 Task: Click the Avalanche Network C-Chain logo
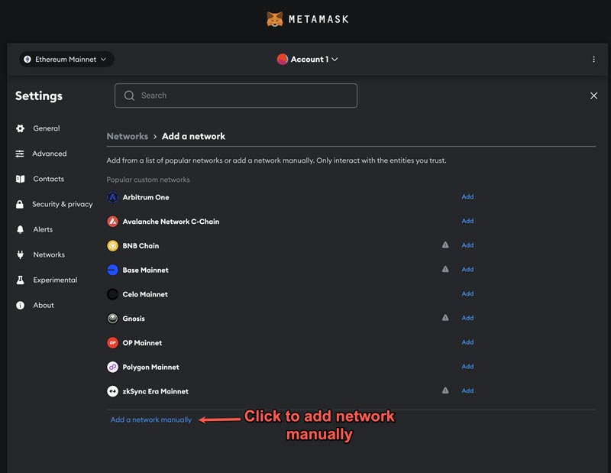click(112, 222)
